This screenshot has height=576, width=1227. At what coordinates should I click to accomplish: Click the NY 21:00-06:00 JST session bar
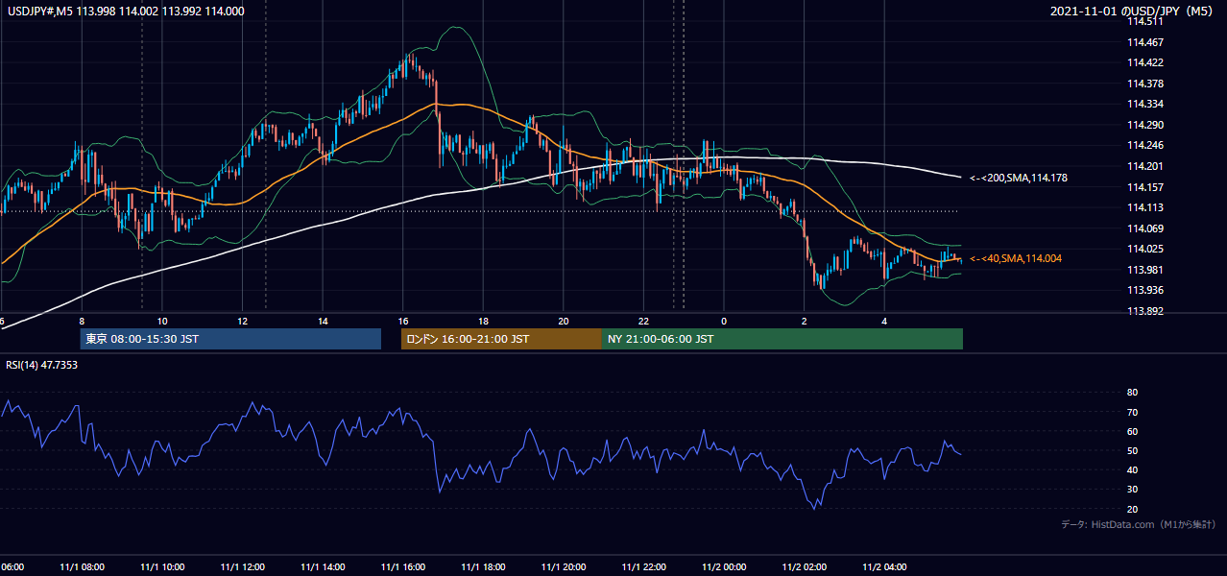(782, 339)
